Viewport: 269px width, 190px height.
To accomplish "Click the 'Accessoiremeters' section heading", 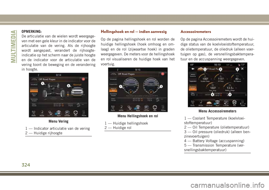I will pyautogui.click(x=196, y=32).
